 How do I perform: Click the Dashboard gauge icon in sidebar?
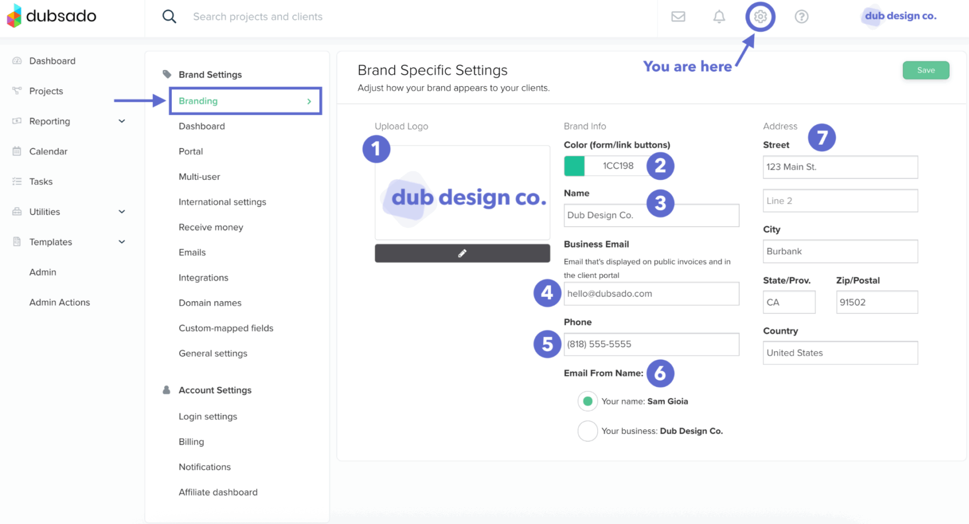pyautogui.click(x=17, y=61)
